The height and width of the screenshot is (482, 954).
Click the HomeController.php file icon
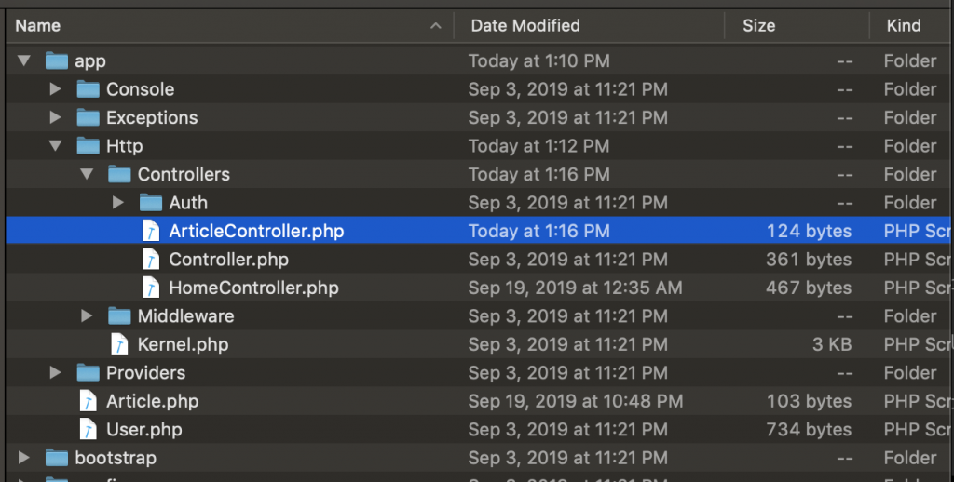coord(151,288)
